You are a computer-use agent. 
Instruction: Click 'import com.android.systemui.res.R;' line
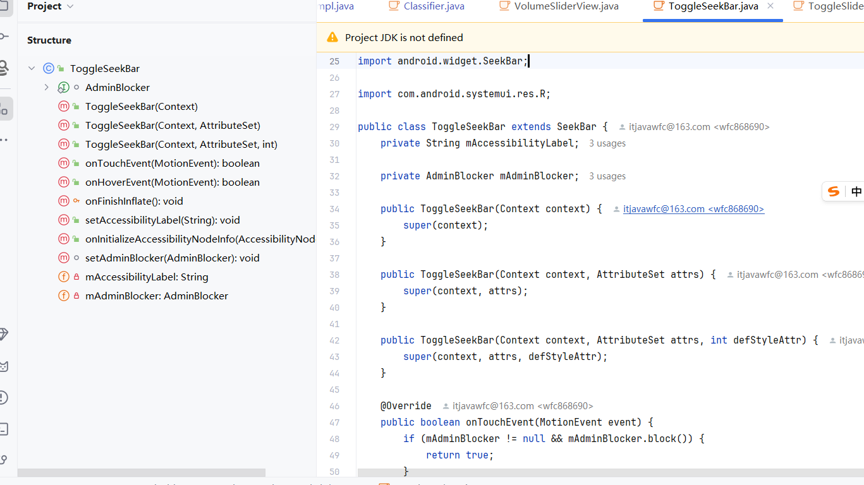tap(454, 94)
